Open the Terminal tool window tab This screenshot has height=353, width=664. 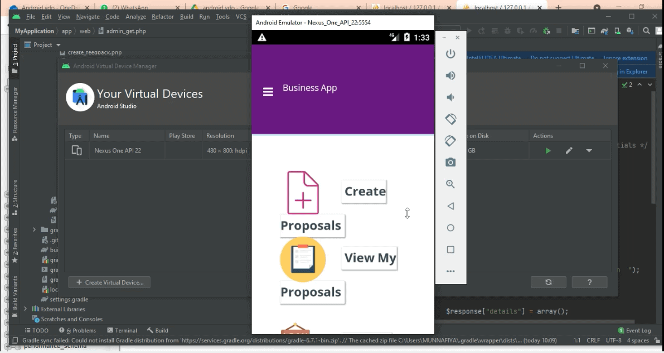click(x=122, y=330)
